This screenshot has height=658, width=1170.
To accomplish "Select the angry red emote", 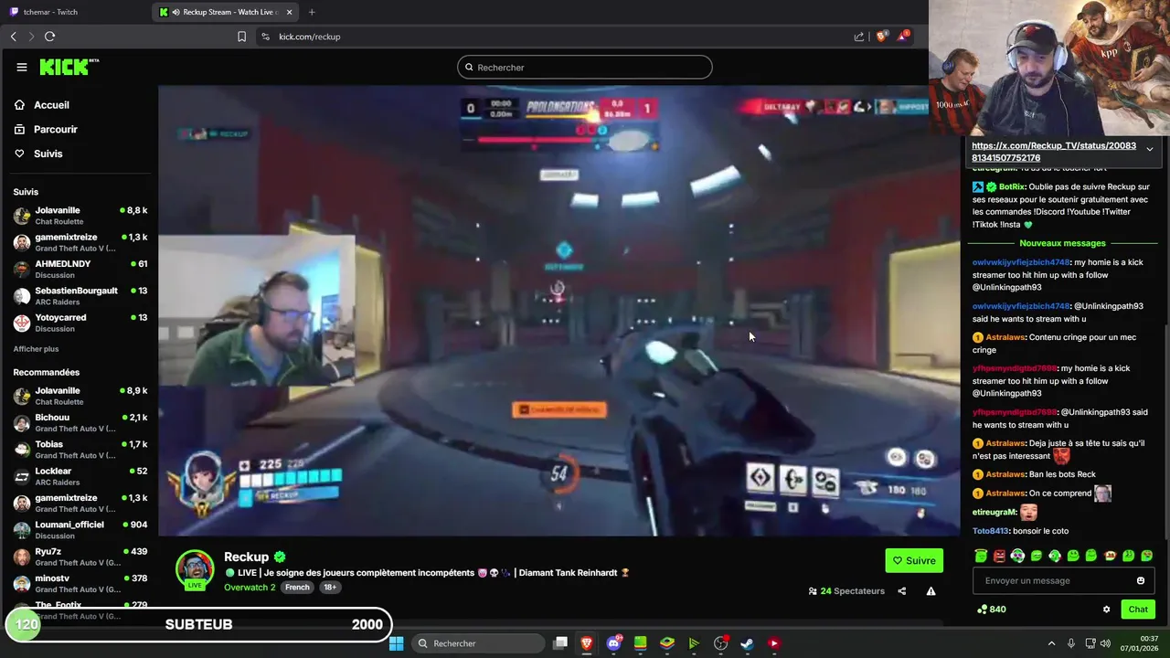I will pos(999,556).
